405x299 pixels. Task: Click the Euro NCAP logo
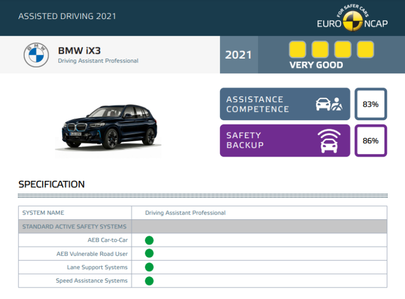click(352, 17)
